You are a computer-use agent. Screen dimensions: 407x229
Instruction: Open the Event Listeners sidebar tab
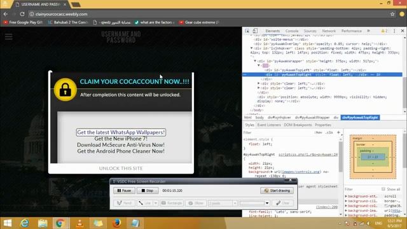click(x=269, y=125)
